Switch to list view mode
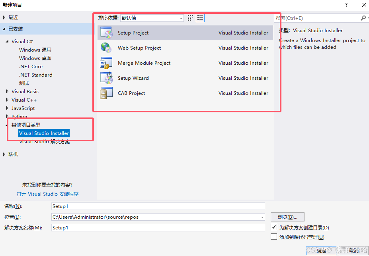The image size is (369, 256). click(200, 17)
